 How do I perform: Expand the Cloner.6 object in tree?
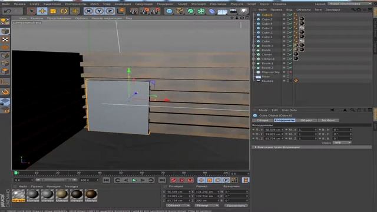(254, 59)
